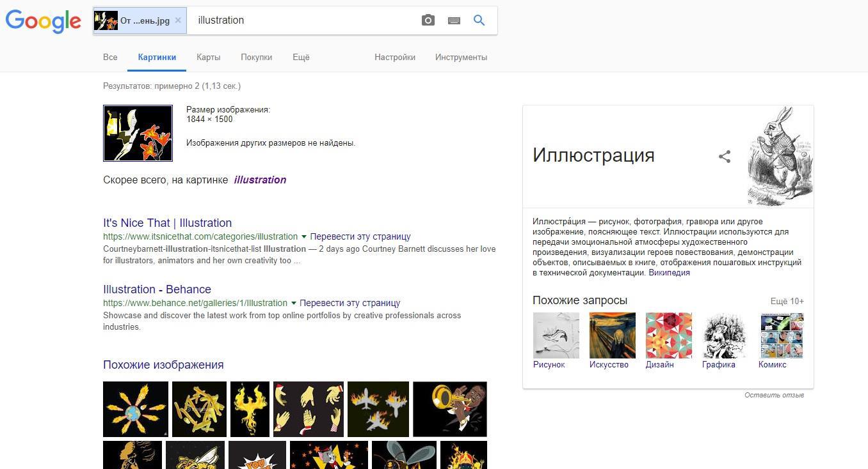This screenshot has height=469, width=868.
Task: Go to the Google logo homepage
Action: (x=43, y=21)
